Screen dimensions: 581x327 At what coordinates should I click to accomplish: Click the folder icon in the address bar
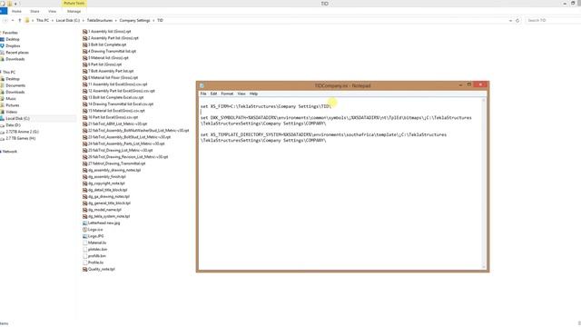(x=27, y=20)
